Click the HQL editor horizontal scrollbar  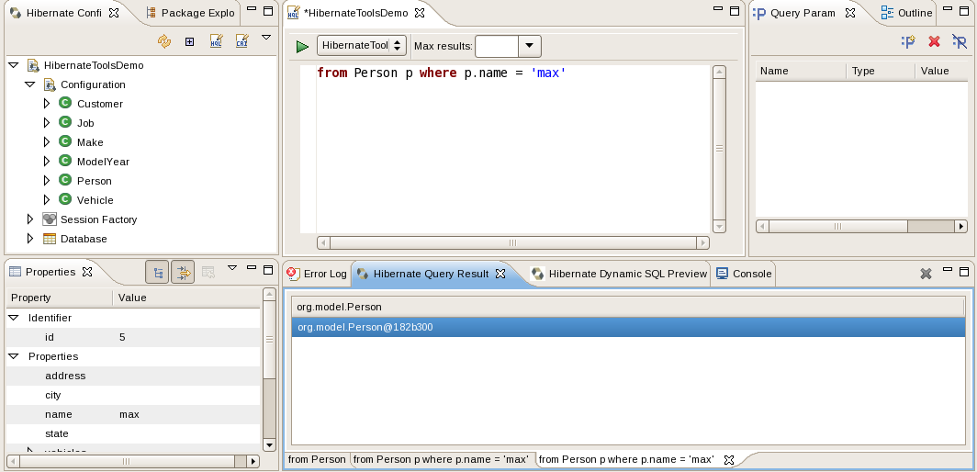[512, 243]
